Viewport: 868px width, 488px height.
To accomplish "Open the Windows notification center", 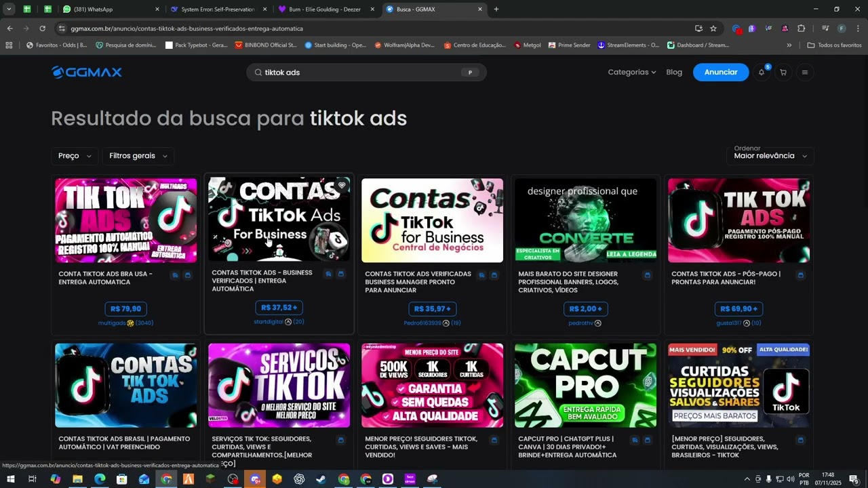I will [x=854, y=479].
